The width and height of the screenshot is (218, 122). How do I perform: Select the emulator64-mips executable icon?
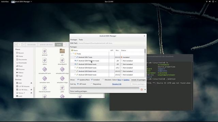(x=62, y=69)
